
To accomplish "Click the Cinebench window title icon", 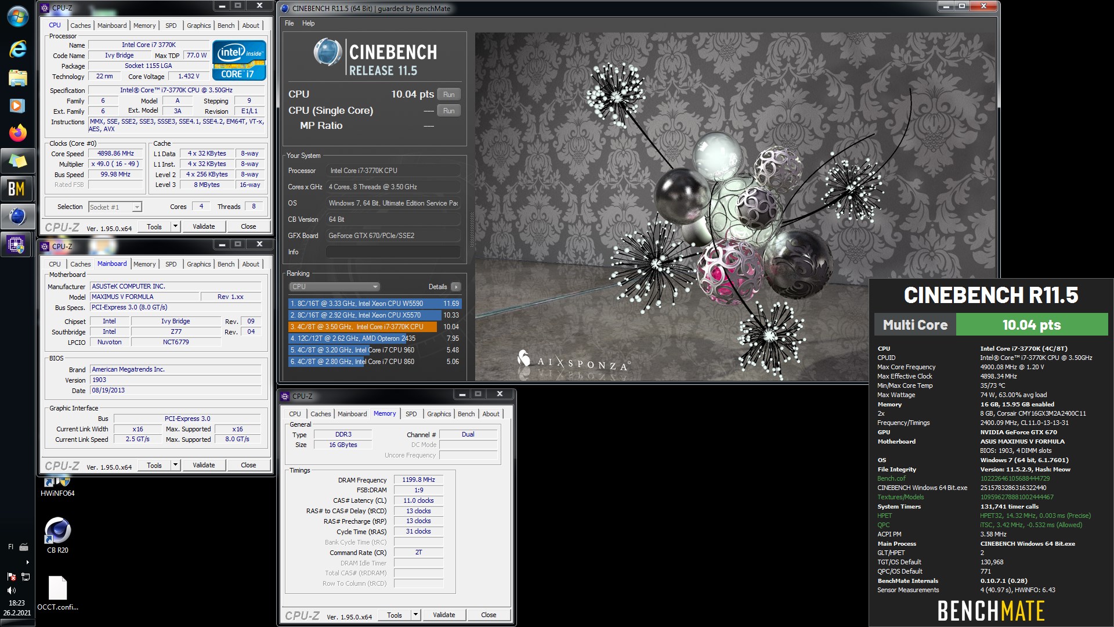I will click(285, 8).
